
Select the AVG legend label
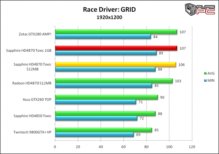tap(211, 73)
